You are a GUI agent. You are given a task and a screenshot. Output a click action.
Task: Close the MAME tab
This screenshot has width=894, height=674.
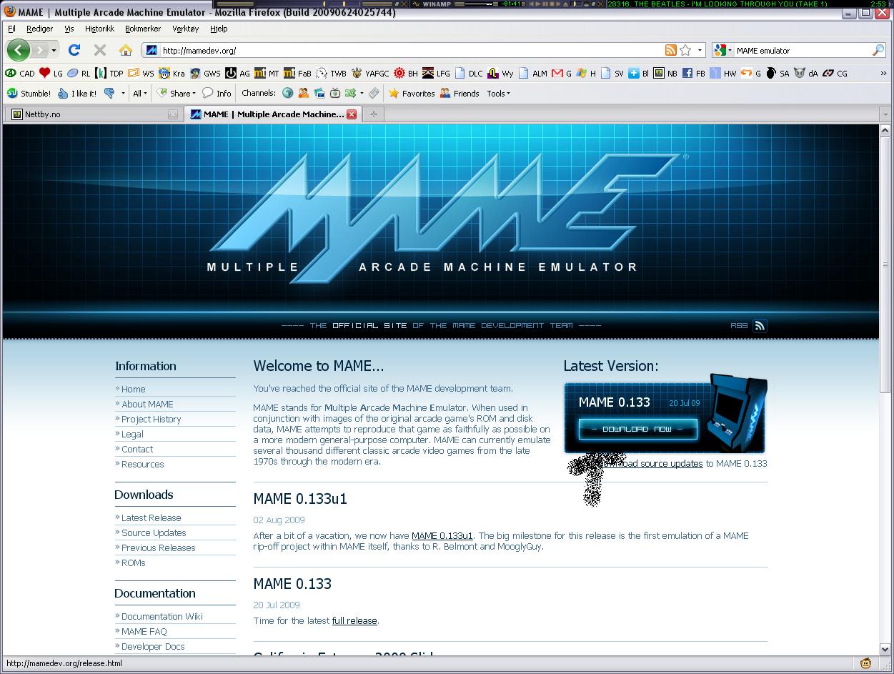pyautogui.click(x=352, y=114)
